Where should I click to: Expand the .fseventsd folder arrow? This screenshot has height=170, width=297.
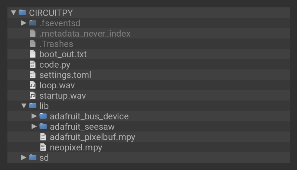tap(24, 23)
